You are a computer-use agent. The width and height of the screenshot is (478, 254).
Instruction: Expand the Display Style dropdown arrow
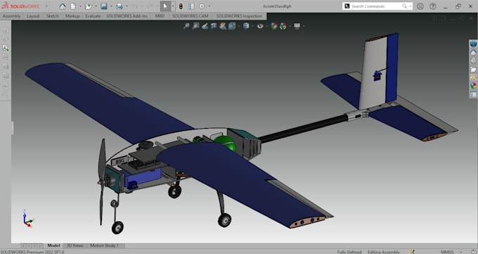click(x=252, y=26)
